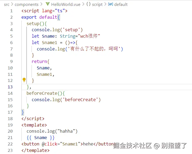Click line number 13 in the gutter

(10, 87)
